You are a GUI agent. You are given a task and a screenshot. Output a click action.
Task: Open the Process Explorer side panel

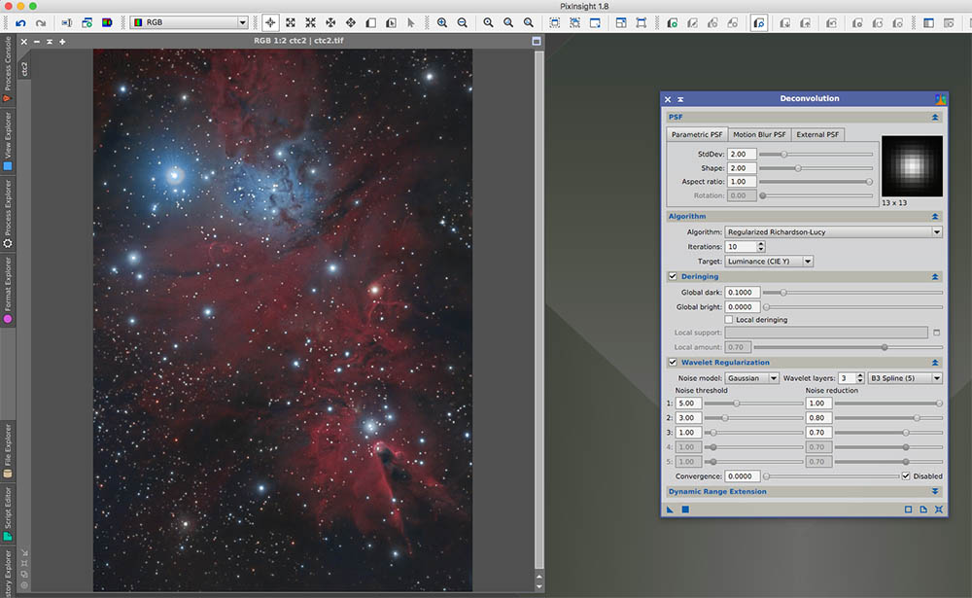[8, 214]
